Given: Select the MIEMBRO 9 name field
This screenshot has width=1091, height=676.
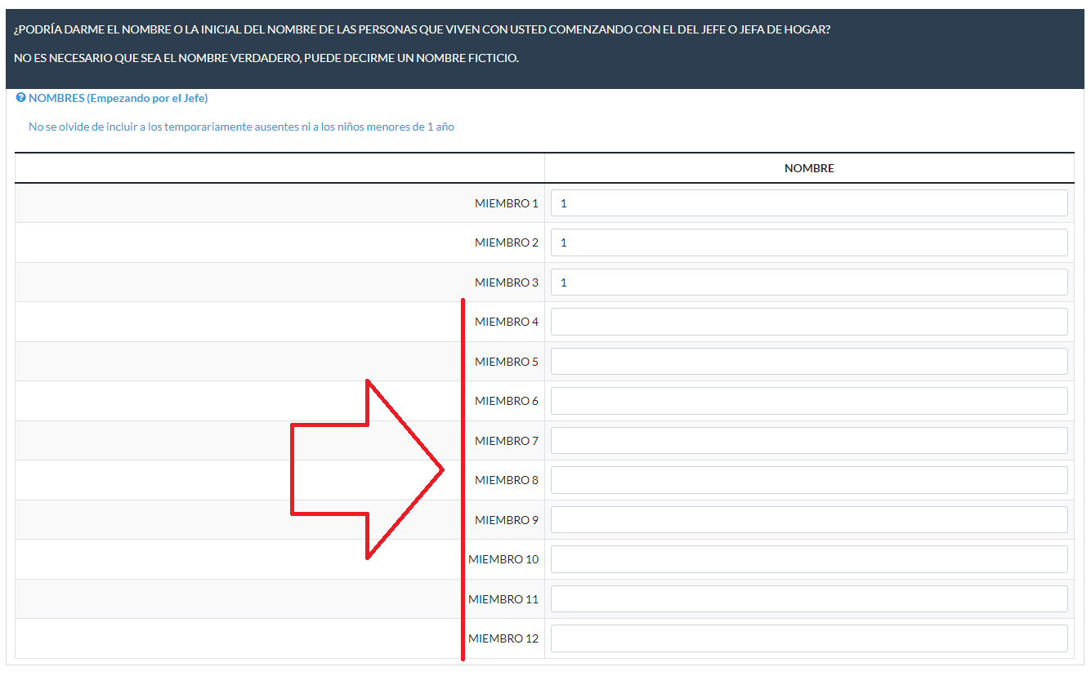Looking at the screenshot, I should pos(808,520).
